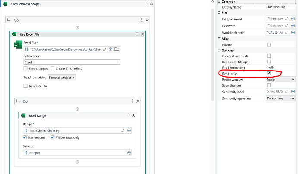Expand Excel file path editor
The height and width of the screenshot is (174, 298).
[x=105, y=49]
